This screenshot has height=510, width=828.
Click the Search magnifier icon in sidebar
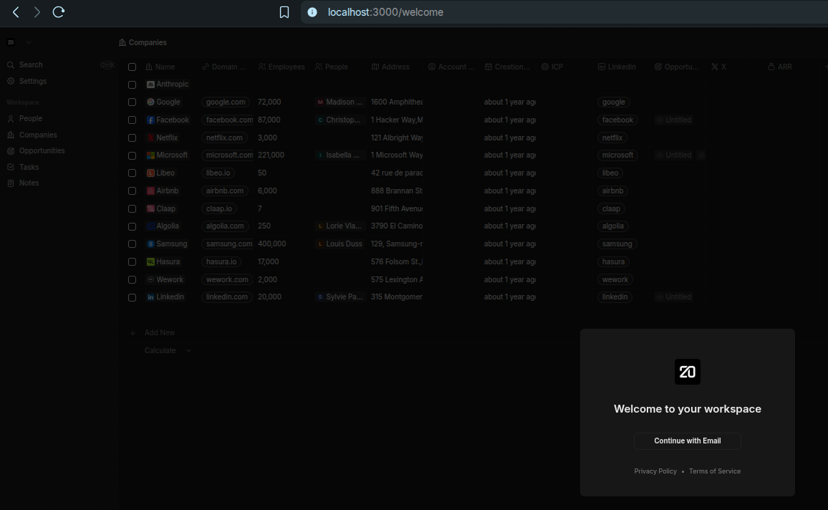(11, 65)
